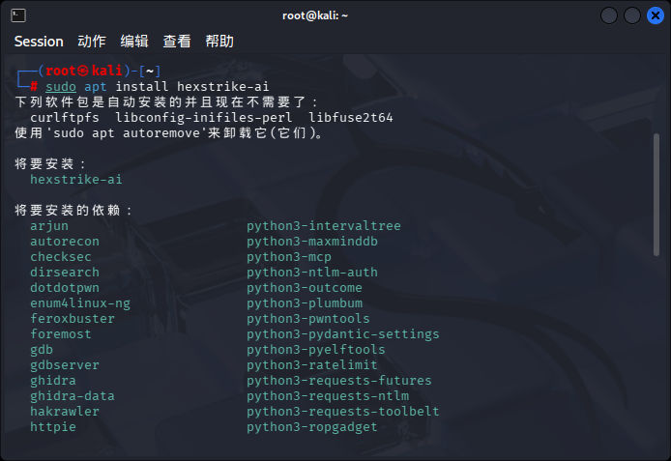Click python3-intervaltree in the list
Screen dimensions: 671x461
324,226
